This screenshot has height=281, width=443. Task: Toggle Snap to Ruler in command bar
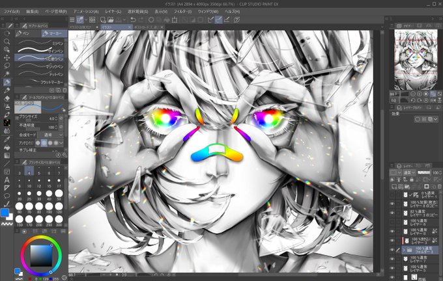point(210,20)
